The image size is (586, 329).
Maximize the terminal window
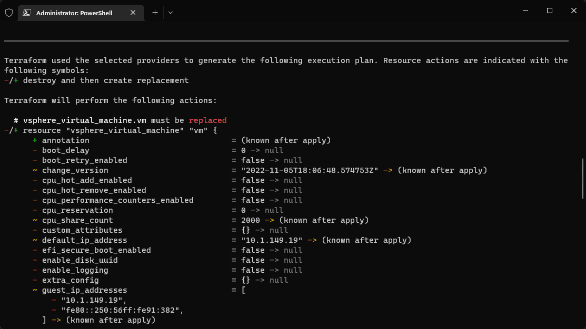pos(550,11)
